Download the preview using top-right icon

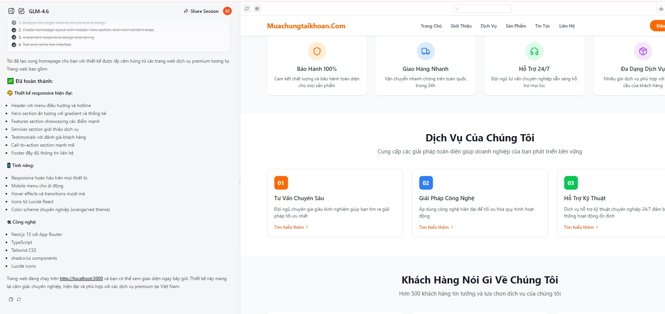click(x=661, y=9)
